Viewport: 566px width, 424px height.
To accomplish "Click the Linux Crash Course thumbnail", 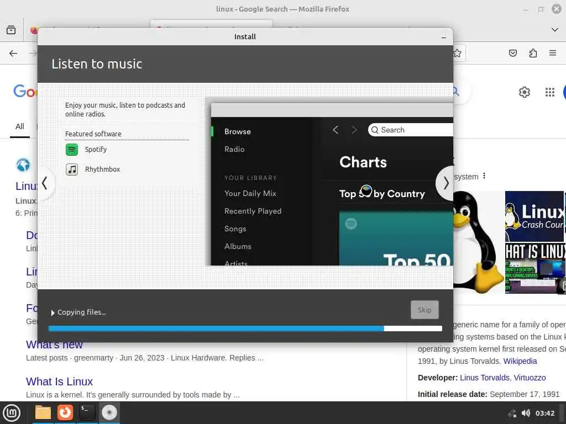I will 534,216.
